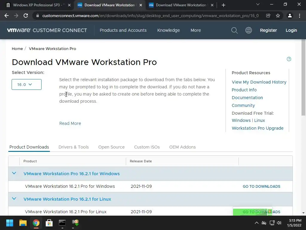306x230 pixels.
Task: Open the 16.0 version dropdown
Action: pos(27,84)
